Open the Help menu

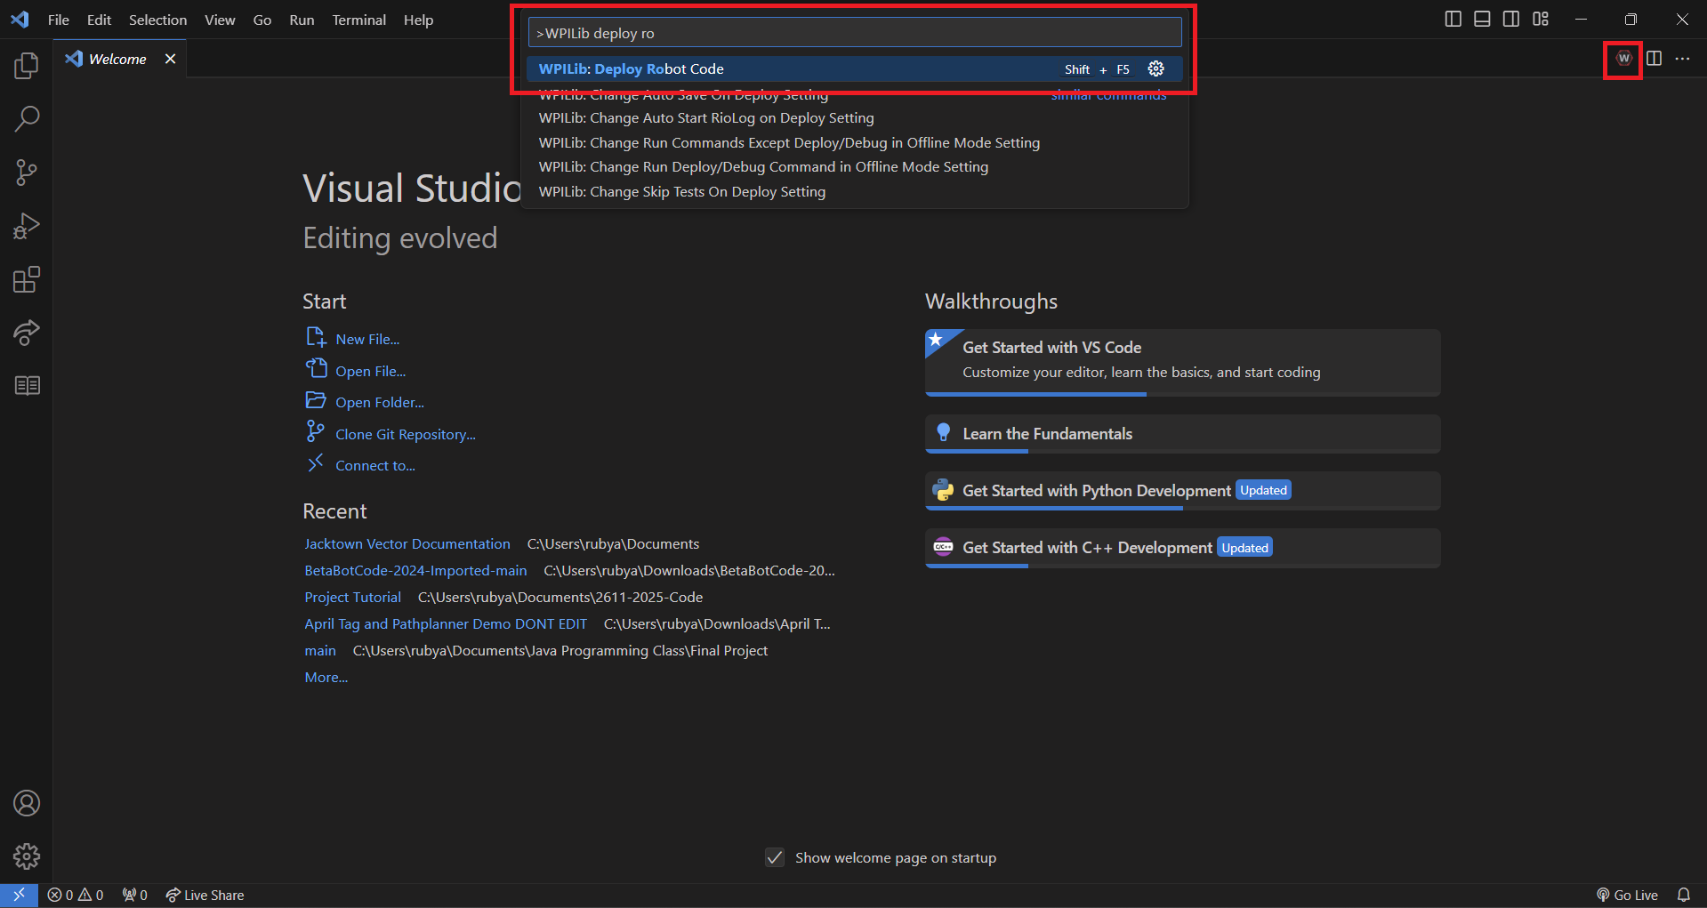[x=418, y=20]
